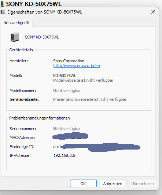Click device name next to large icon
This screenshot has width=162, height=195.
point(42,37)
